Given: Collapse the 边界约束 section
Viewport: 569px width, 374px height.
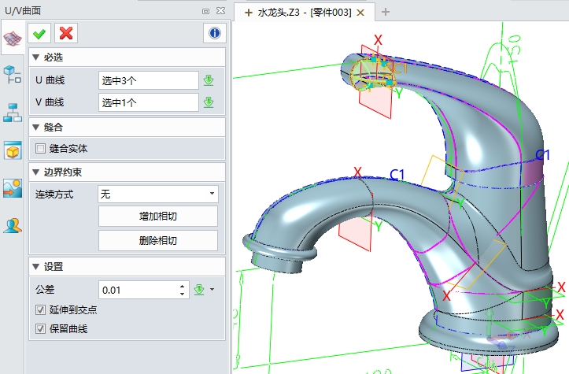Looking at the screenshot, I should tap(35, 172).
